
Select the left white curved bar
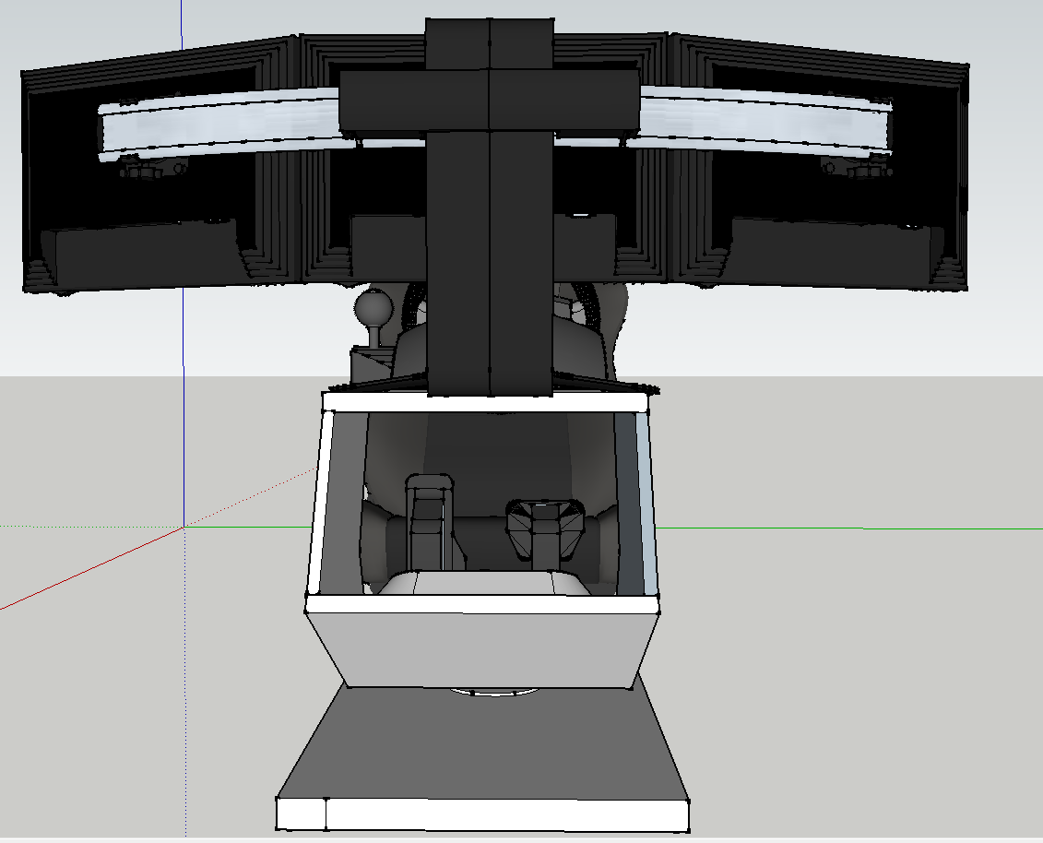click(219, 125)
